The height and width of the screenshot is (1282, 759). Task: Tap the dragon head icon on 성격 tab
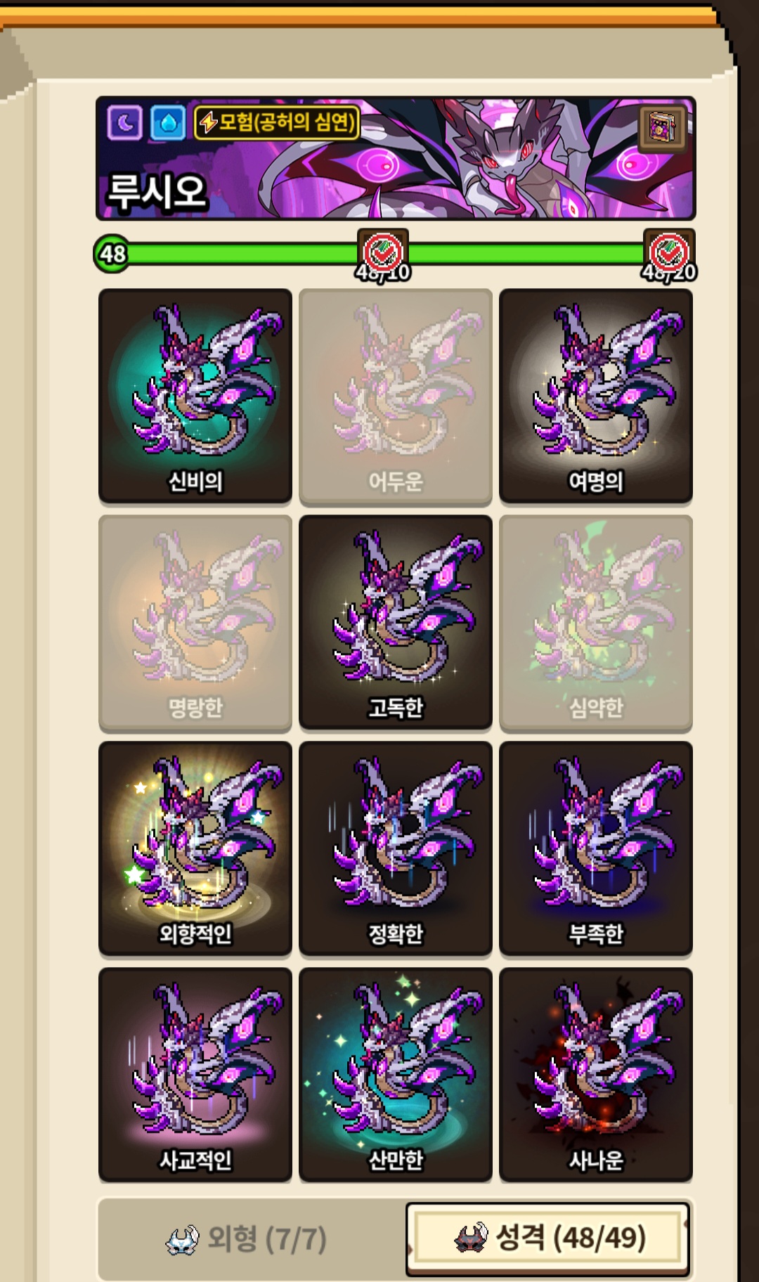pos(472,1238)
